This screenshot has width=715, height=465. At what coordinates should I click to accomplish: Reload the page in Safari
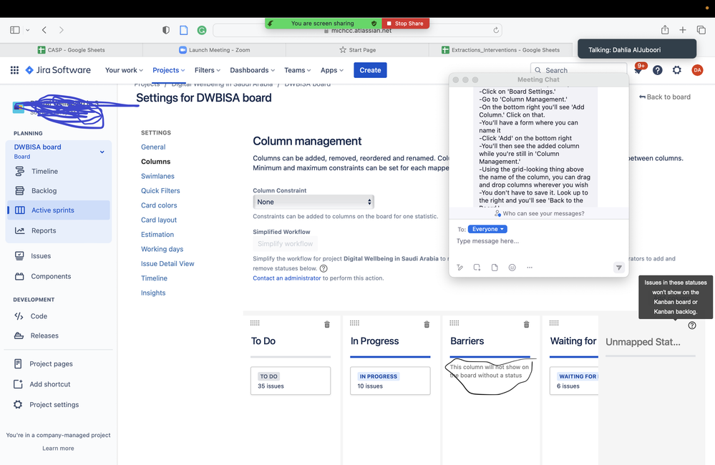[496, 30]
